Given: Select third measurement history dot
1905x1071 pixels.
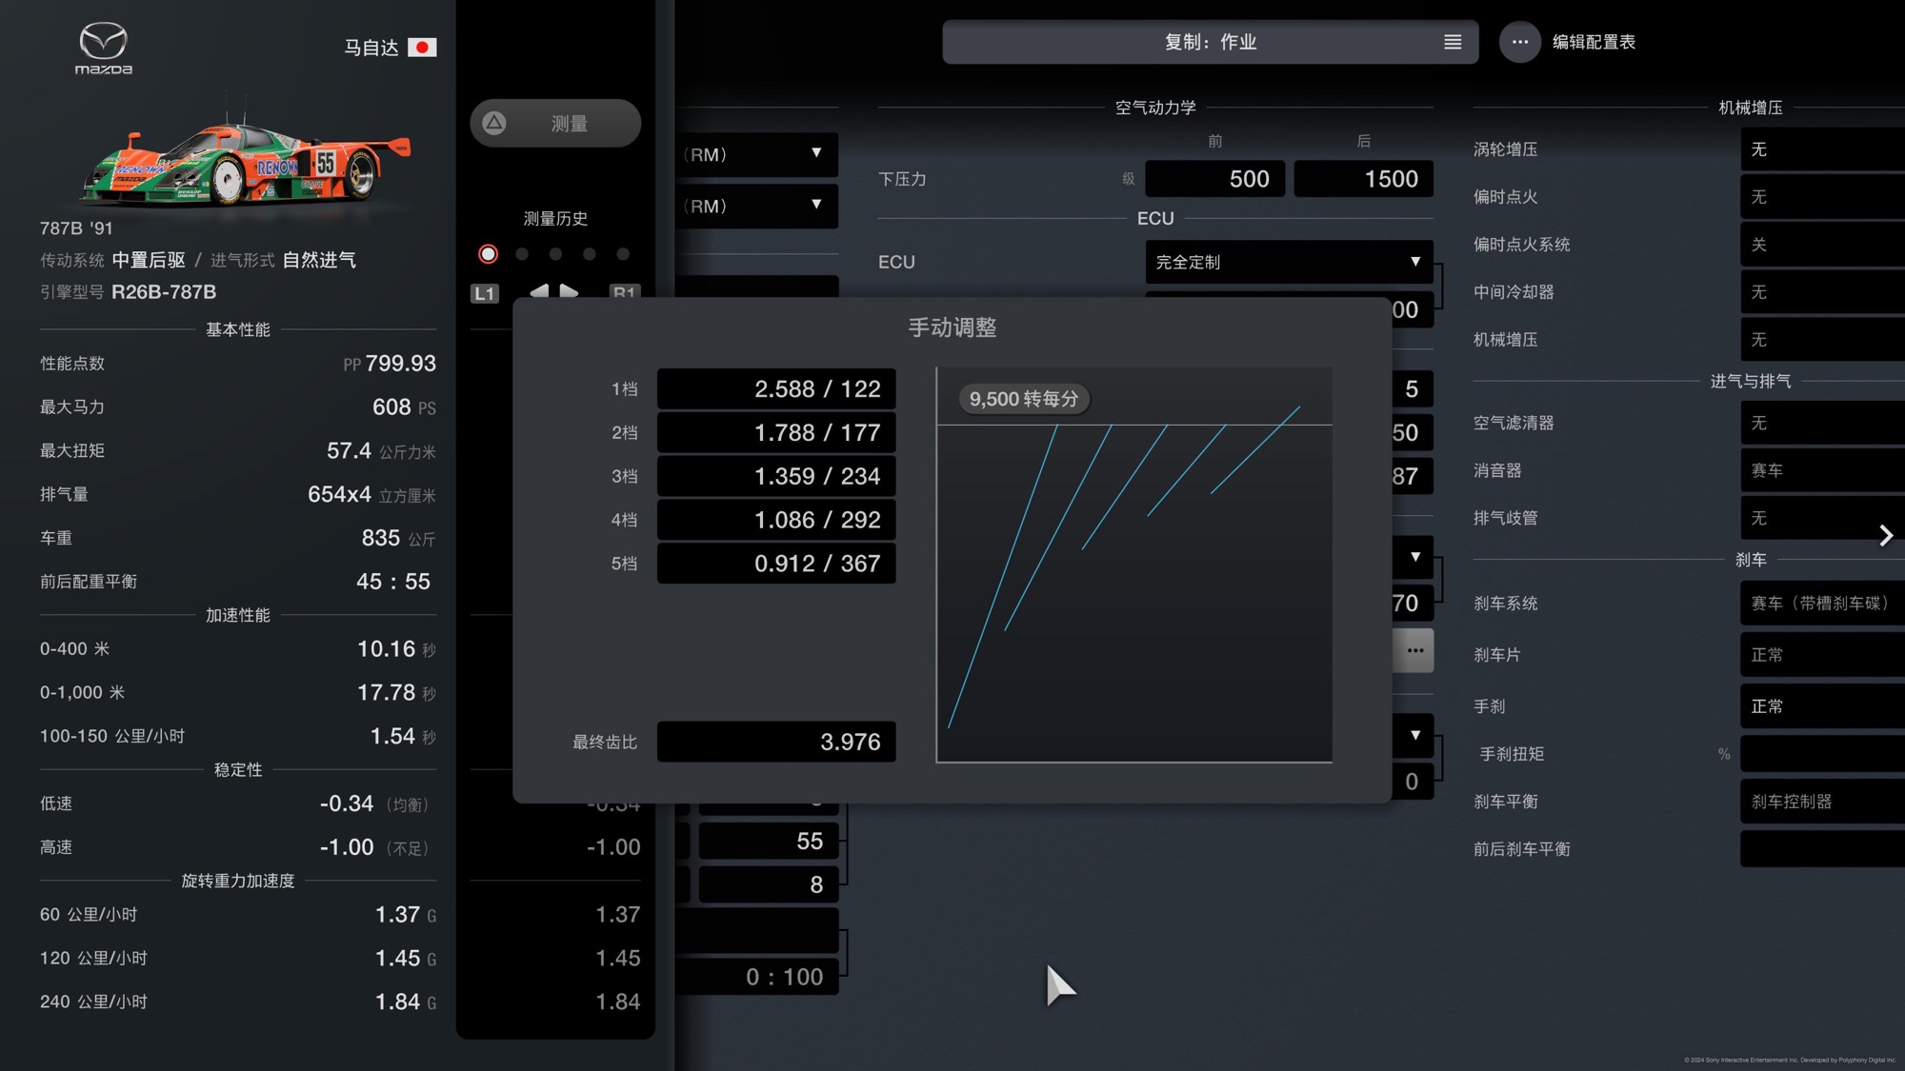Looking at the screenshot, I should (555, 254).
